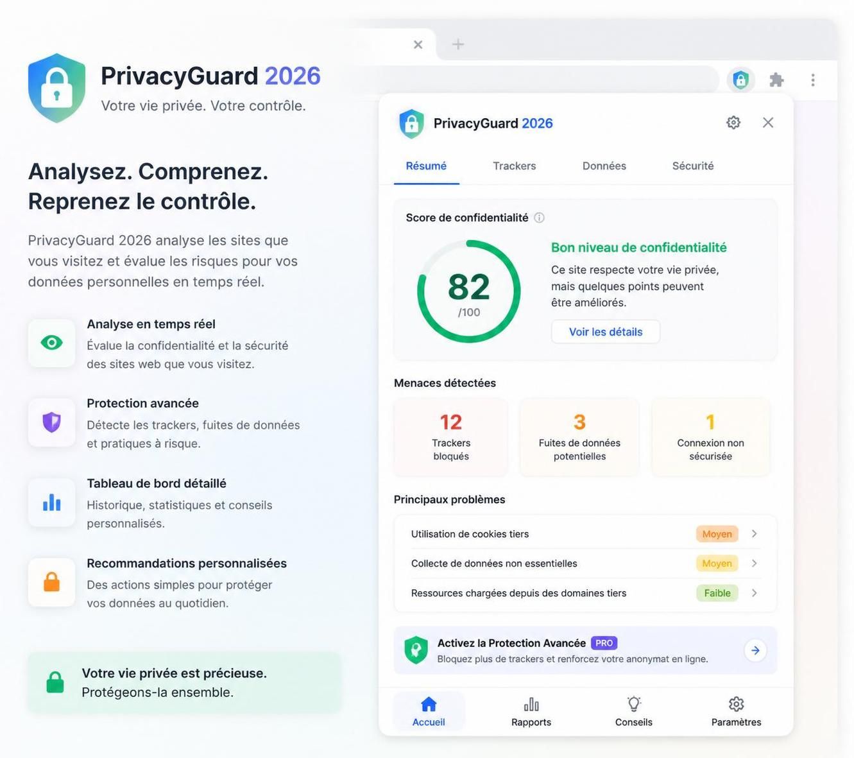
Task: Open Rapports bar chart icon
Action: coord(531,705)
